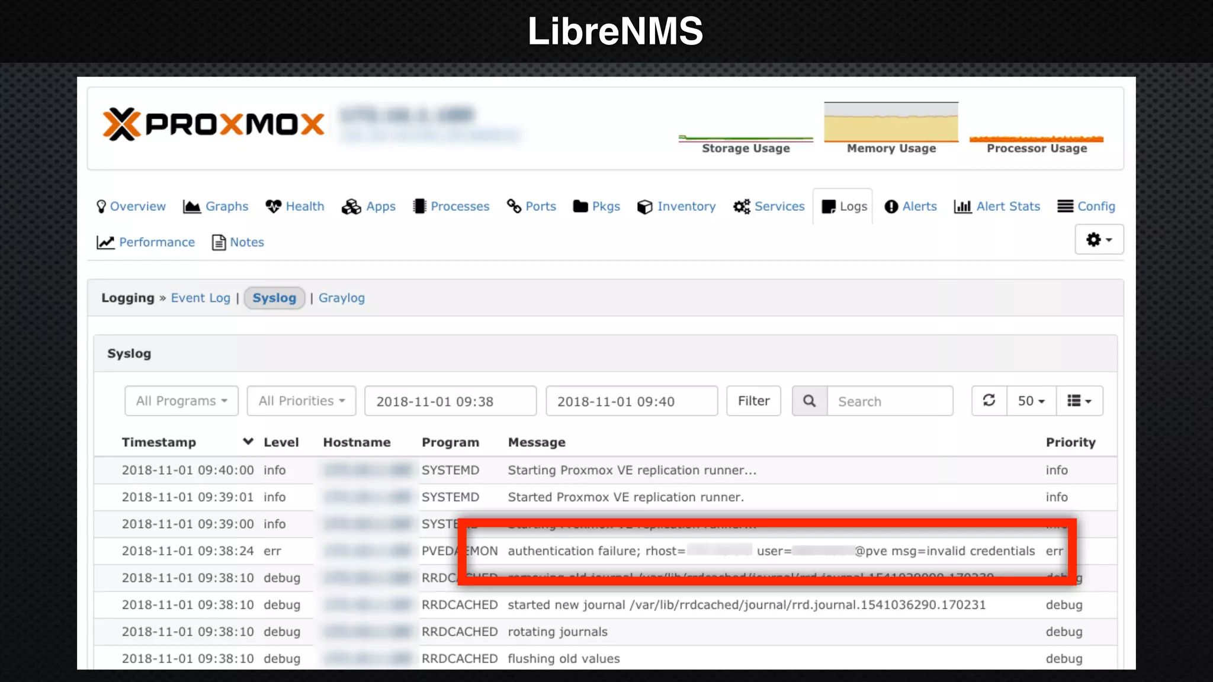Click the Notes document icon
The image size is (1213, 682).
tap(219, 242)
